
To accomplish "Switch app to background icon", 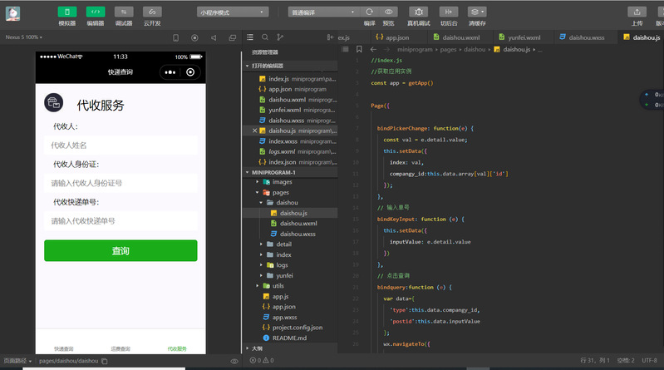I will tap(449, 12).
